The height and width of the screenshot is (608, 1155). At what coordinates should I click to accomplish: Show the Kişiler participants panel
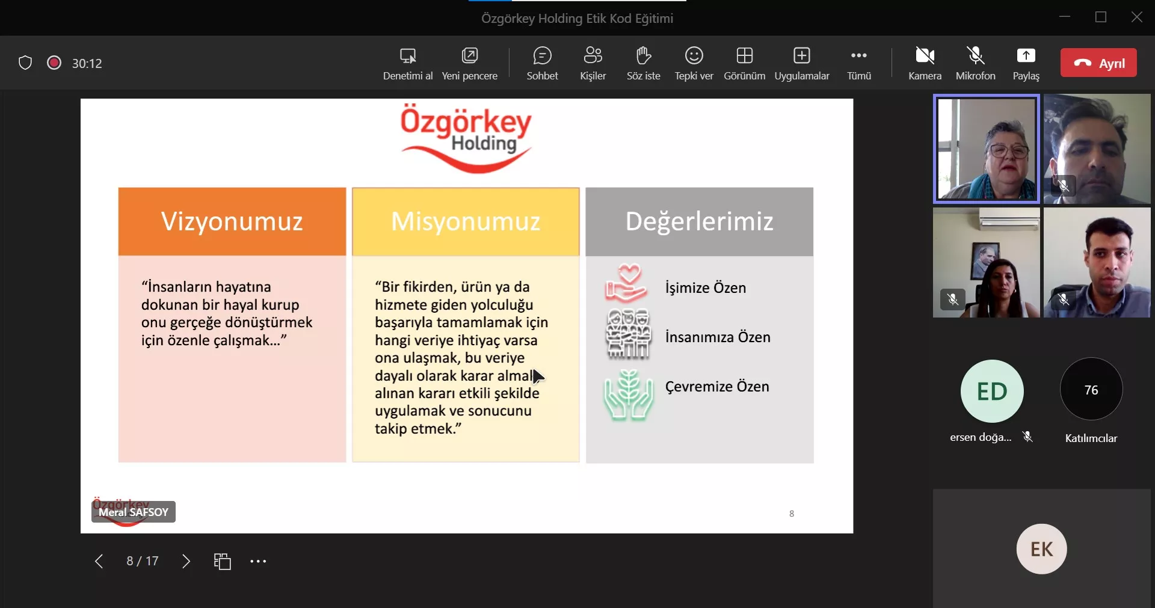[x=593, y=63]
